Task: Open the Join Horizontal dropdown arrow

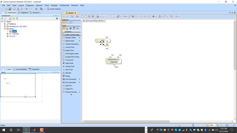Action: [x=80, y=82]
